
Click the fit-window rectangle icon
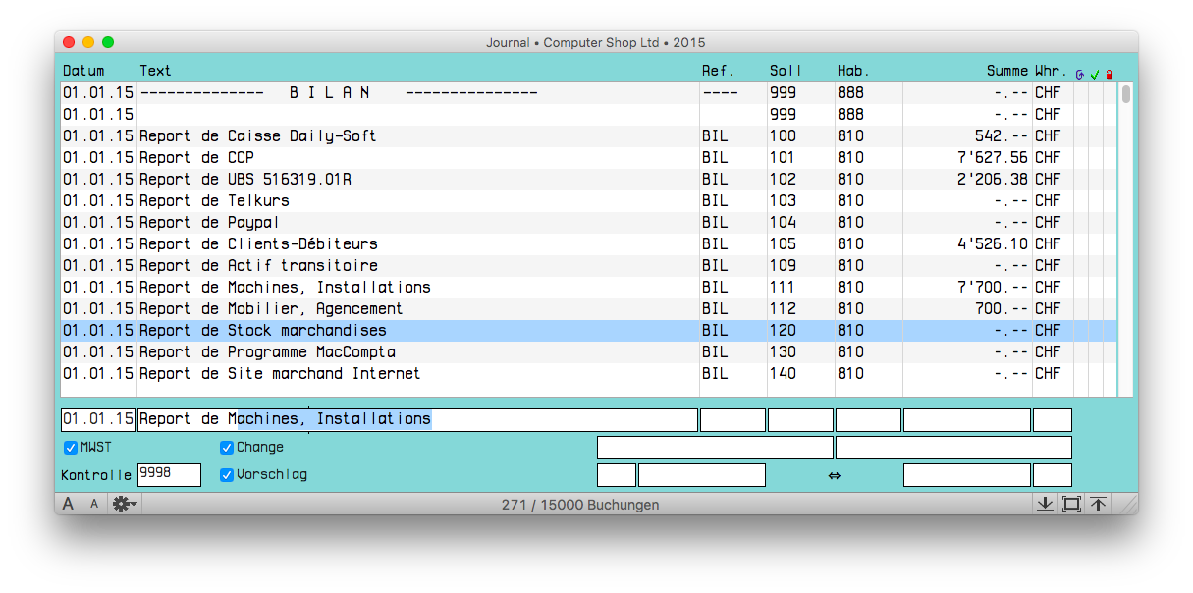click(x=1071, y=504)
